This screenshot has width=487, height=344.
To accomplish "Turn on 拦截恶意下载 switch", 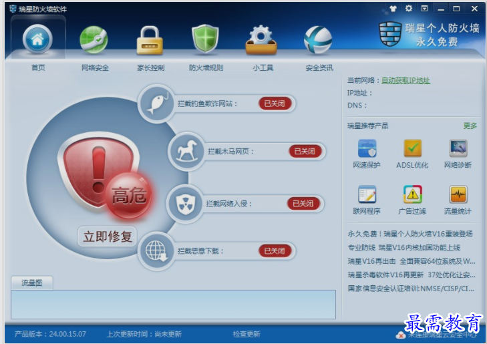I will [275, 250].
